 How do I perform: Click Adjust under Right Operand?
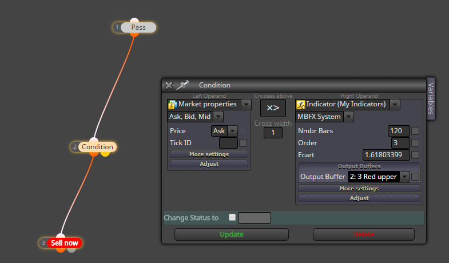tap(359, 198)
